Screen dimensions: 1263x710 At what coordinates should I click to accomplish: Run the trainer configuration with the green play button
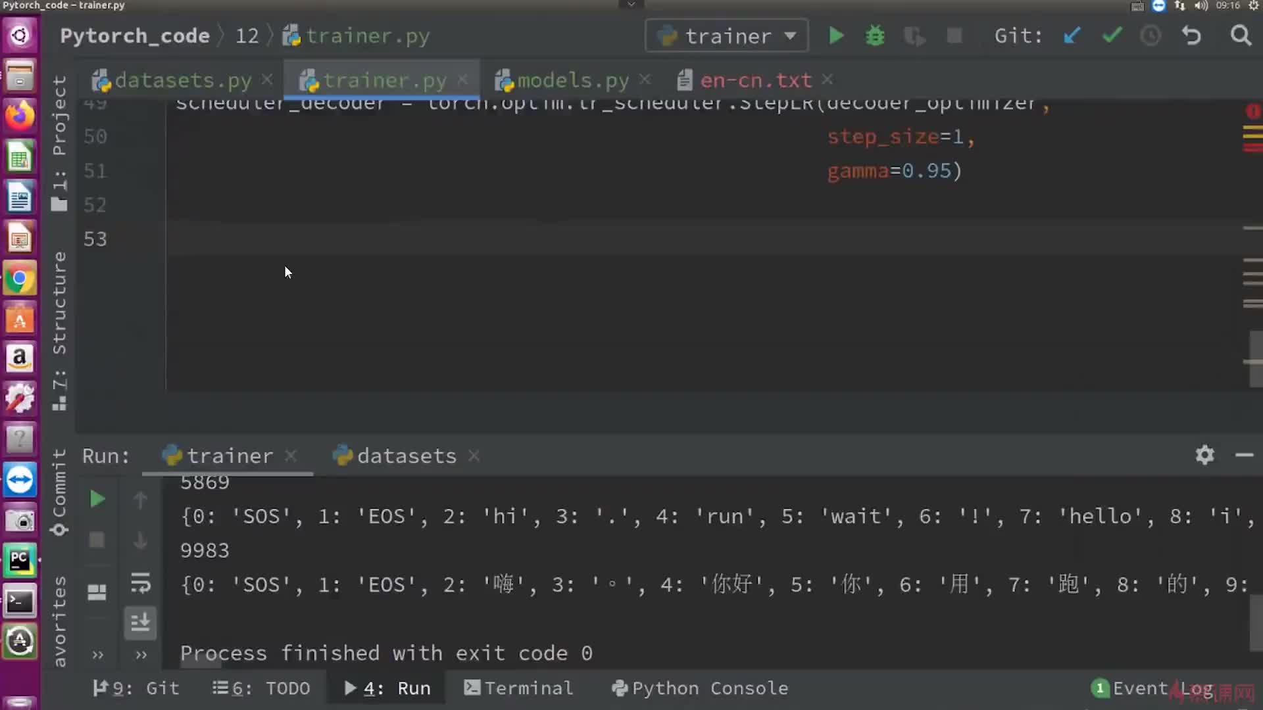point(836,35)
